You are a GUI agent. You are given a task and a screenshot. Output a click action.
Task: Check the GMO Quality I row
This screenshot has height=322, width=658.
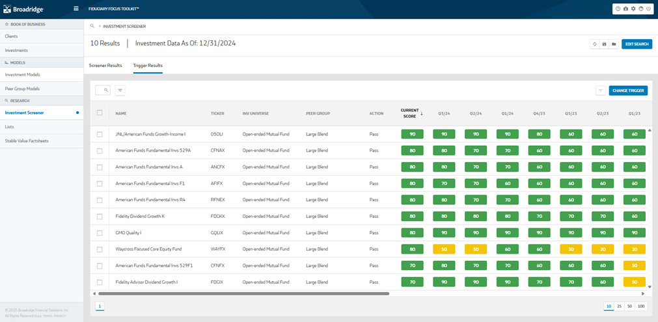[x=100, y=233]
